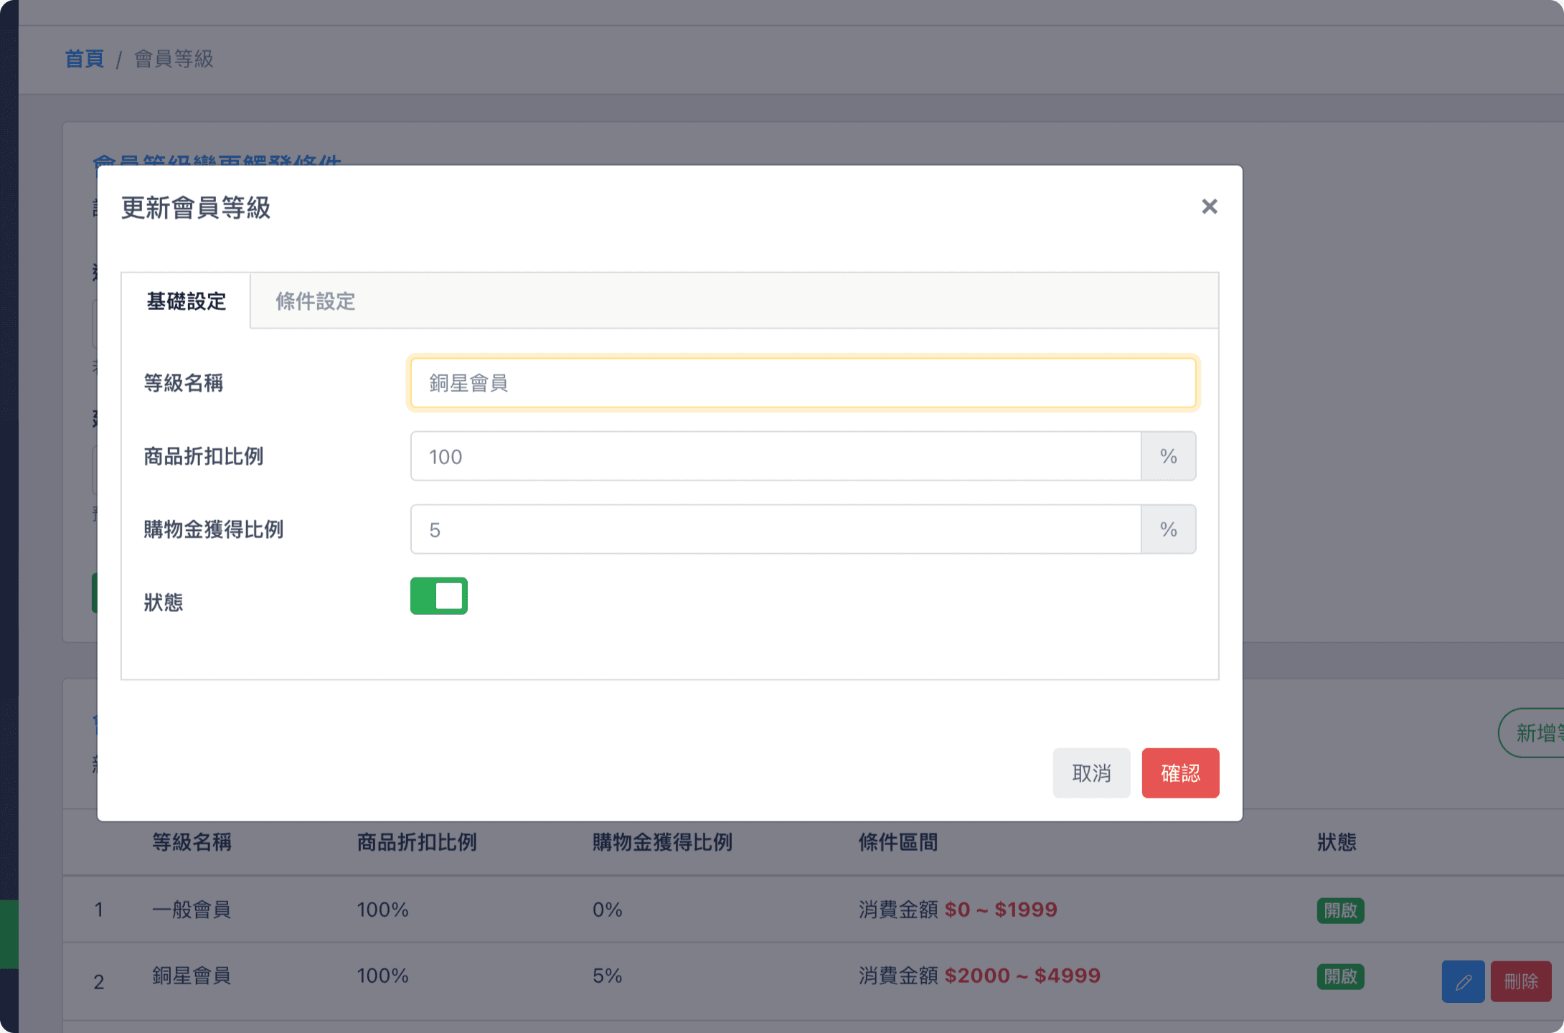
Task: Click the percent suffix of 商品折扣比例
Action: pos(1168,456)
